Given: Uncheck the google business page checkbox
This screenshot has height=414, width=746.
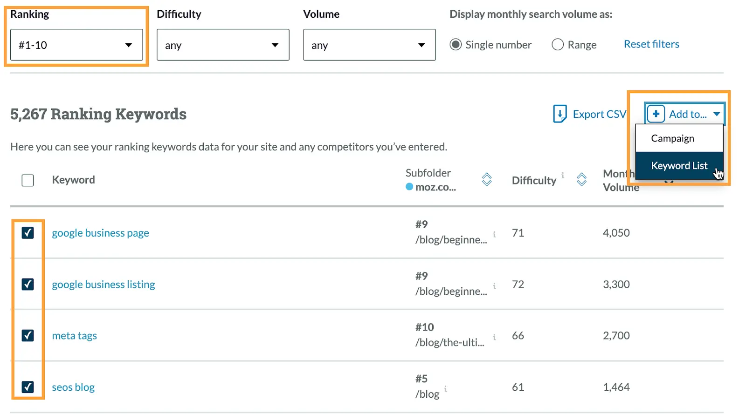Looking at the screenshot, I should pos(28,233).
